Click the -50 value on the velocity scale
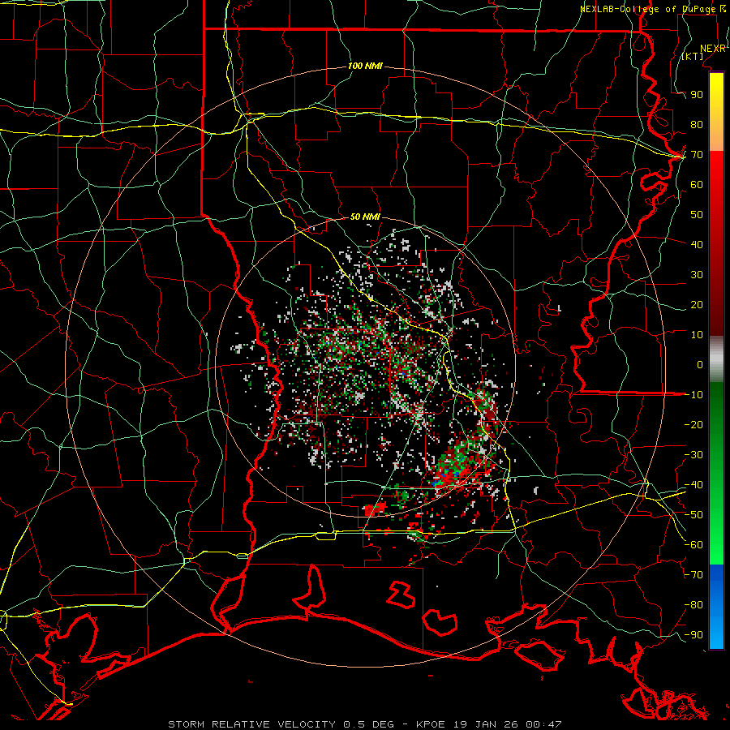The height and width of the screenshot is (730, 730). coord(693,515)
